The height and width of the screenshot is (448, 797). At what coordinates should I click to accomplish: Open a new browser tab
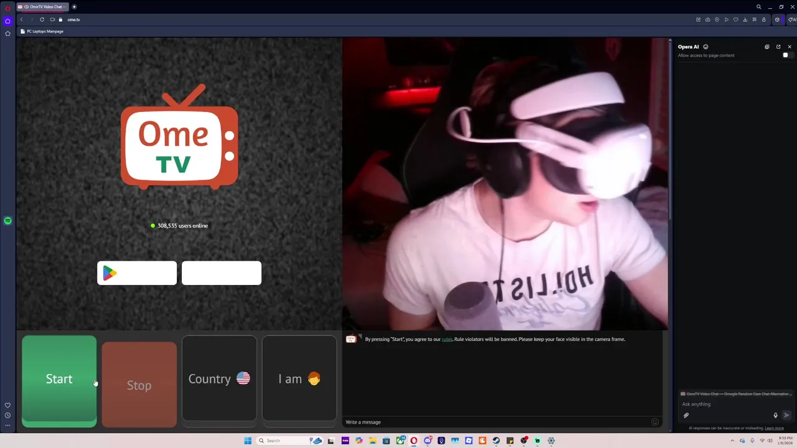74,7
